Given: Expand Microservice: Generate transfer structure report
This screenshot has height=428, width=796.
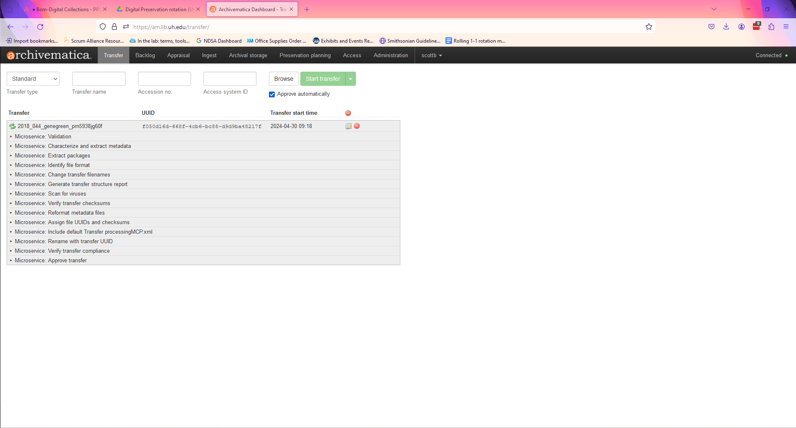Looking at the screenshot, I should pyautogui.click(x=203, y=184).
